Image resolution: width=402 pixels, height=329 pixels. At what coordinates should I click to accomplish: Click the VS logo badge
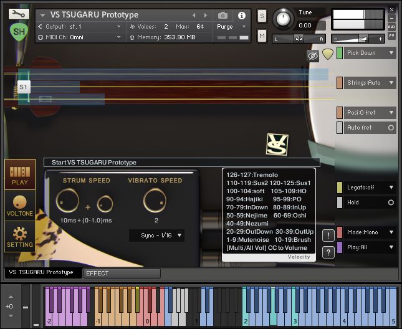tap(277, 144)
